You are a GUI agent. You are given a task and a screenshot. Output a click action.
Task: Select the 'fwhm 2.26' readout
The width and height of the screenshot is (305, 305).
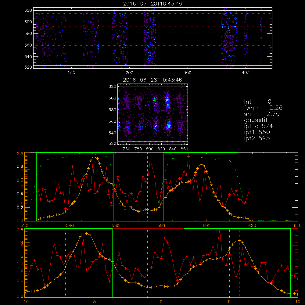[x=263, y=108]
